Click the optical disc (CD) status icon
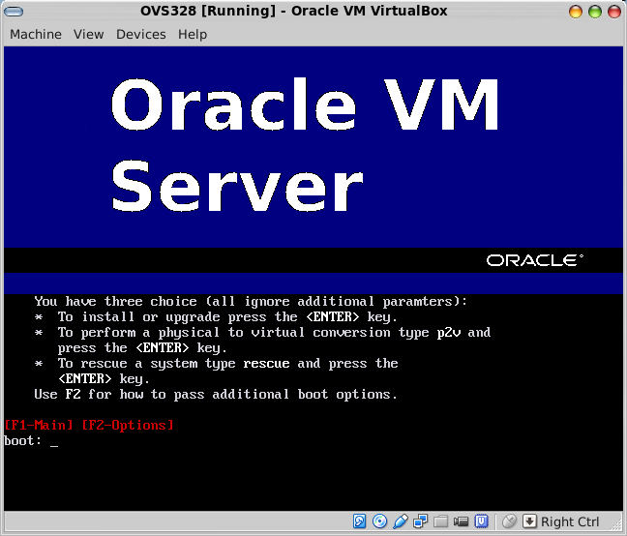Screen dimensions: 627x536 pos(379,521)
